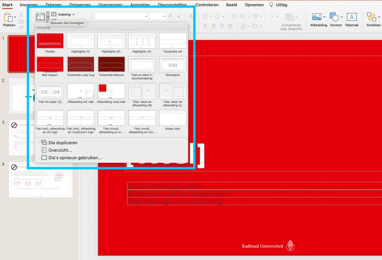This screenshot has width=382, height=260.
Task: Select the Tussendia Maroon layout
Action: tap(112, 64)
